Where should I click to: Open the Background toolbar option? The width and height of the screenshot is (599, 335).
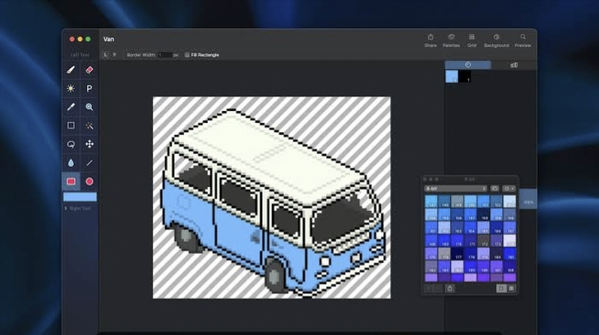pyautogui.click(x=496, y=40)
